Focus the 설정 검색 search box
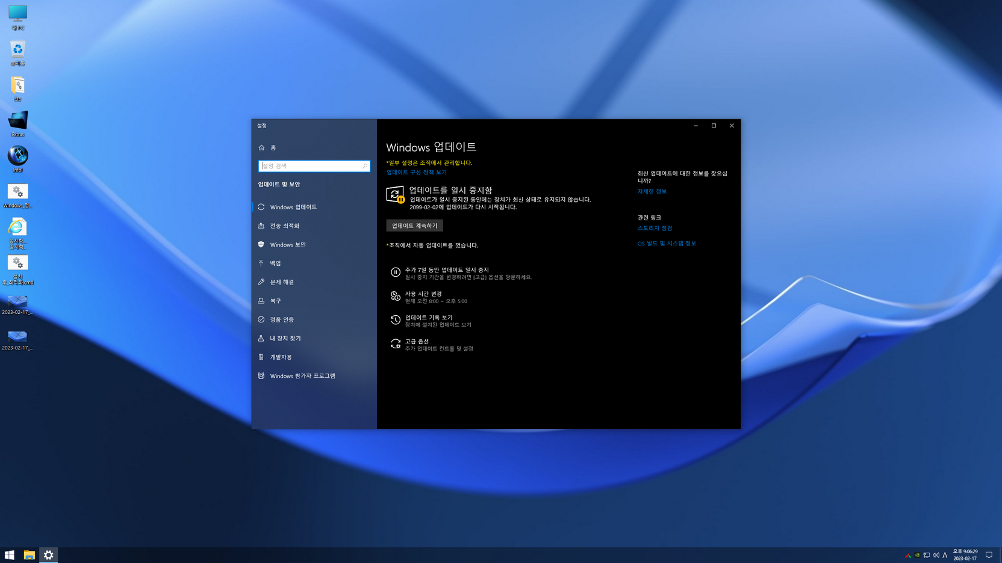The image size is (1002, 563). pyautogui.click(x=314, y=166)
